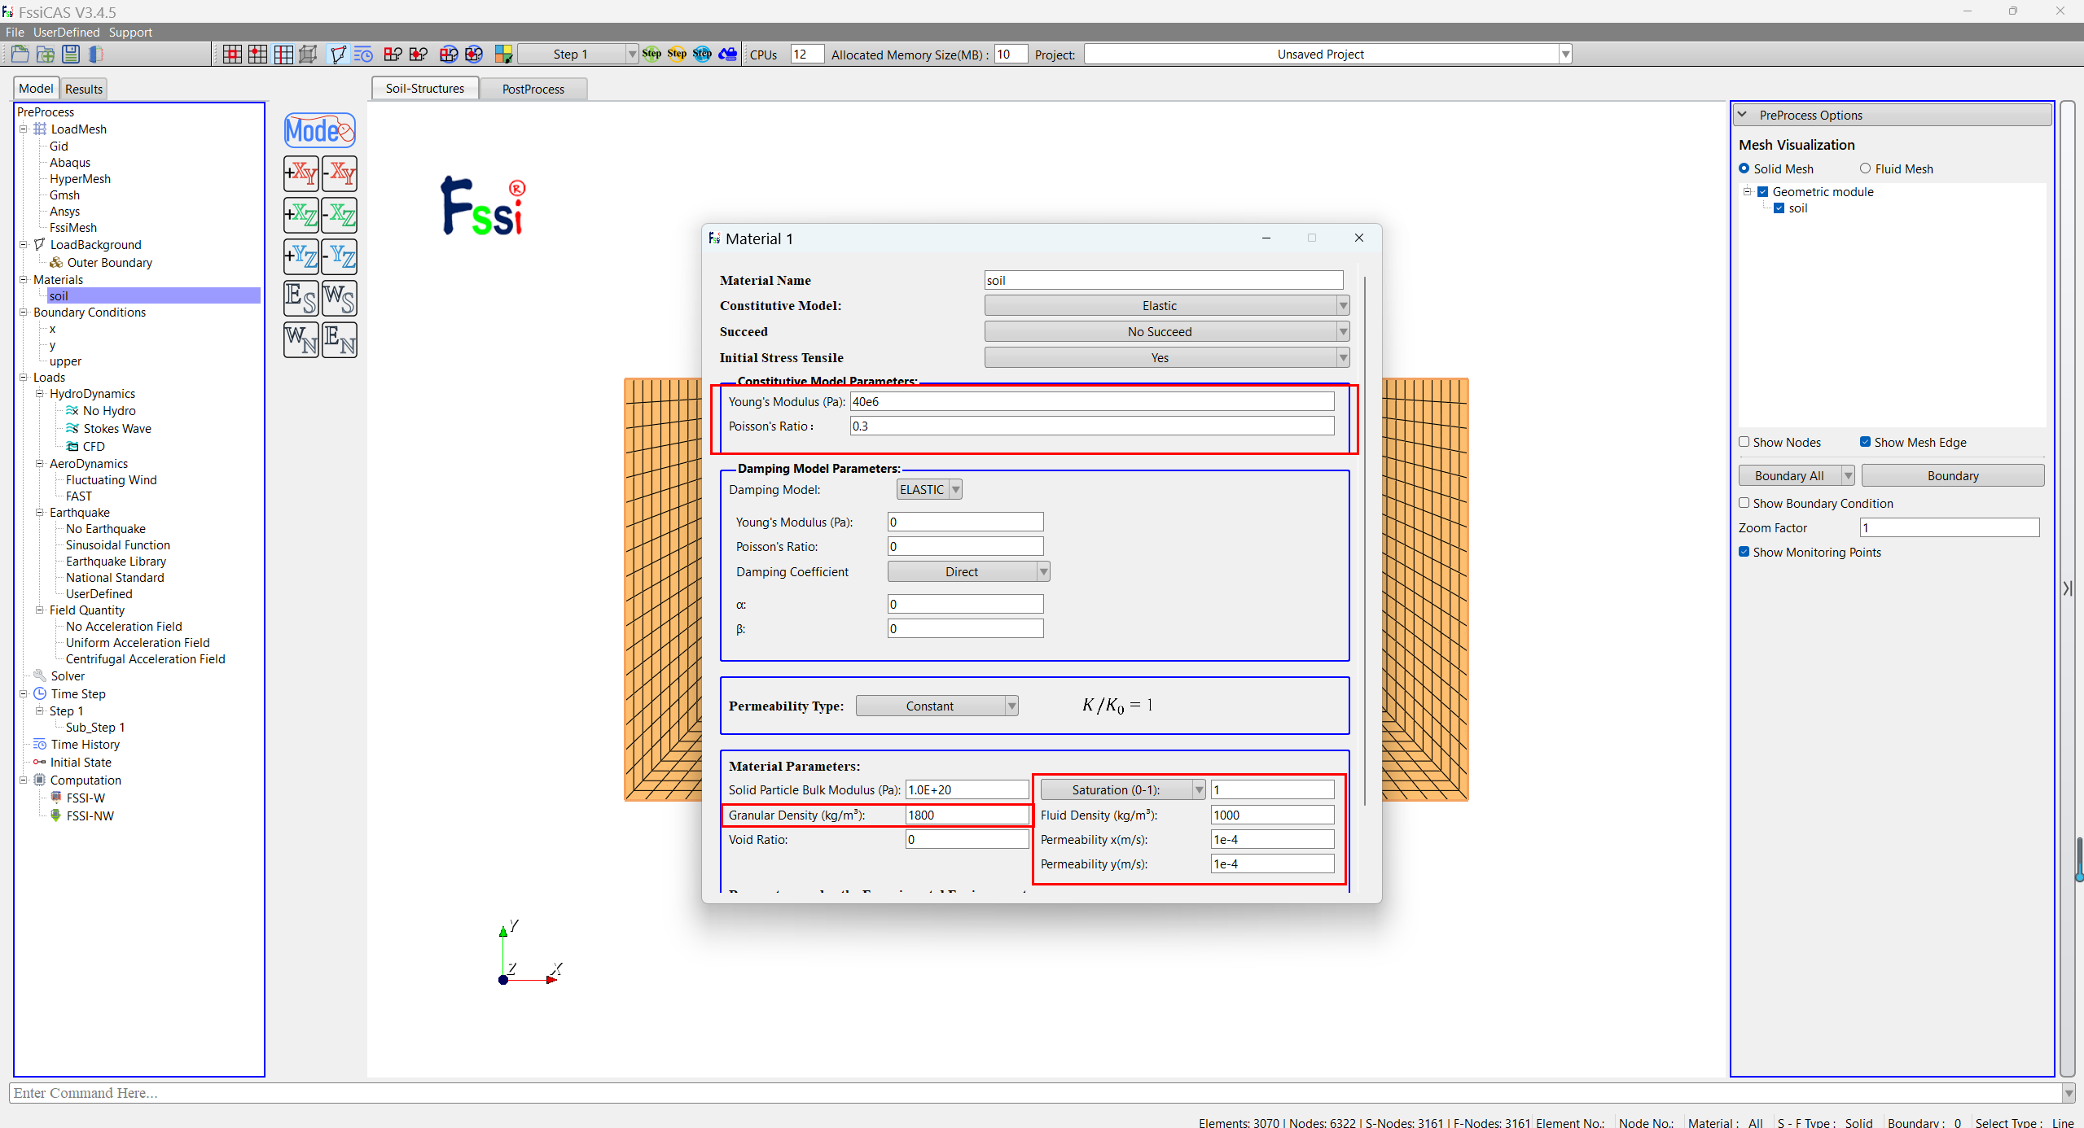Click the time history clock toolbar icon
2084x1128 pixels.
click(x=363, y=55)
